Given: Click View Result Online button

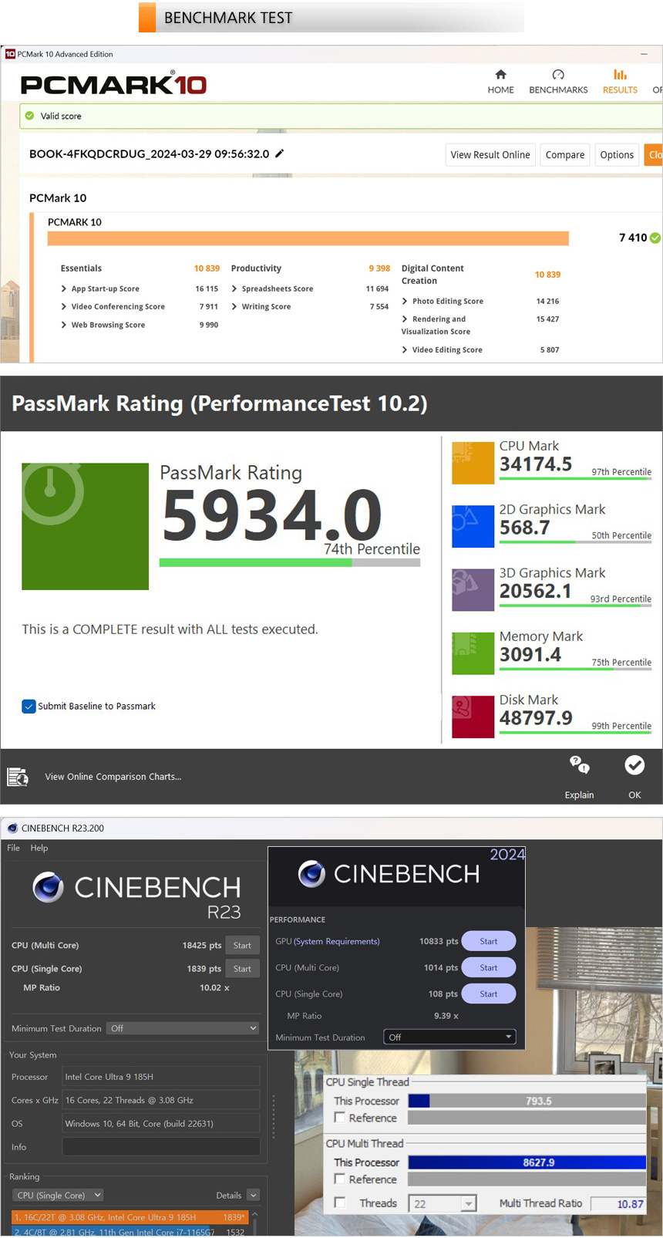Looking at the screenshot, I should [490, 154].
